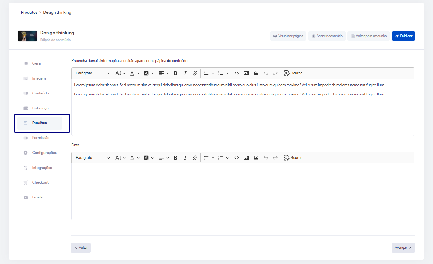Click undo arrow in the first editor
This screenshot has height=264, width=433.
coord(265,73)
